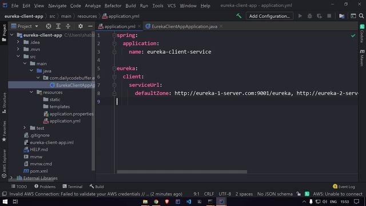Open the Terminal tool window

click(73, 187)
